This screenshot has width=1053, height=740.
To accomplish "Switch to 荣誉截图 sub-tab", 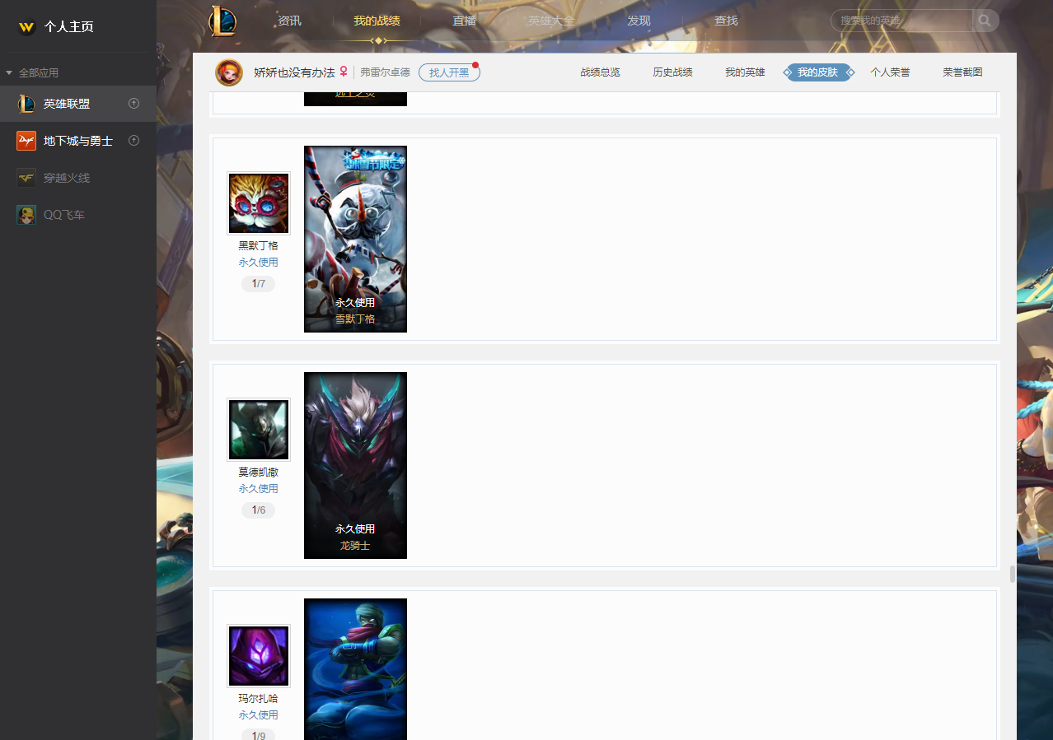I will tap(962, 72).
